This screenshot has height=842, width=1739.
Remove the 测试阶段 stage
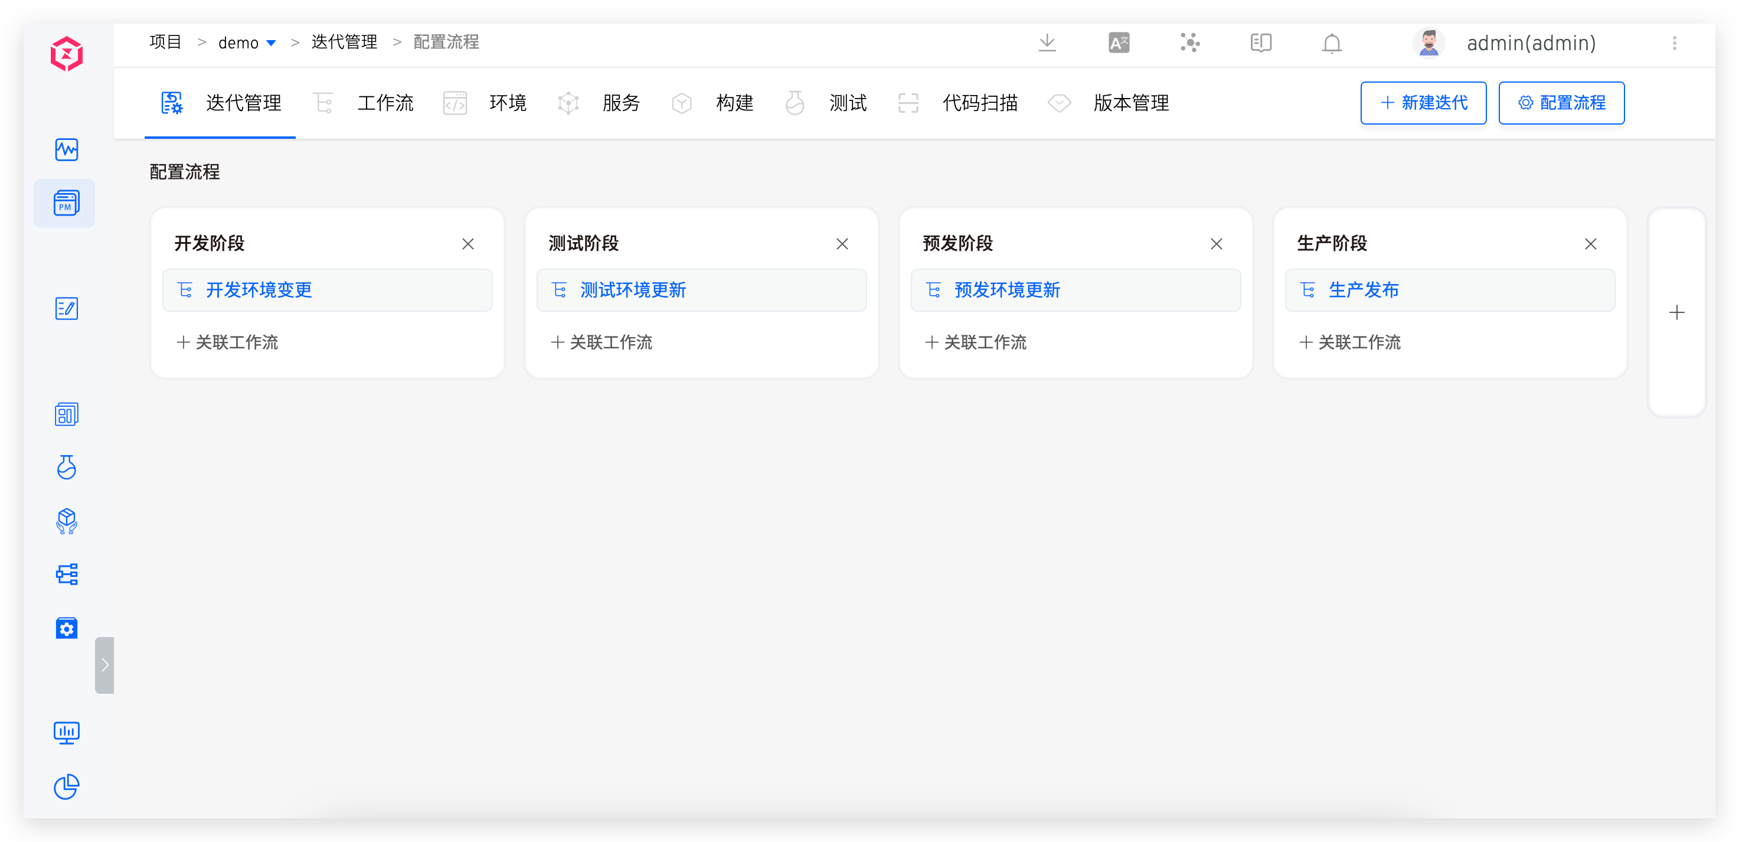coord(842,244)
